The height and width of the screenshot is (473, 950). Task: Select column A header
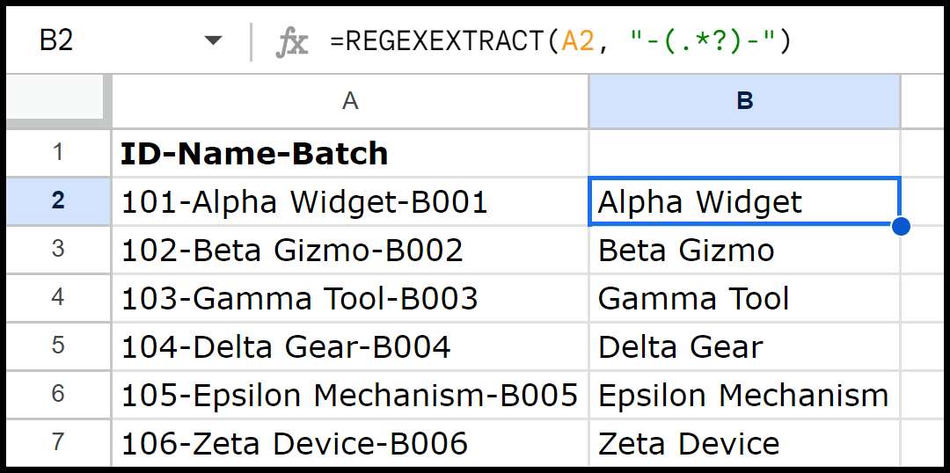click(350, 101)
